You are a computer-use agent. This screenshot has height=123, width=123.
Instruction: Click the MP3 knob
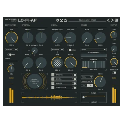41,63
